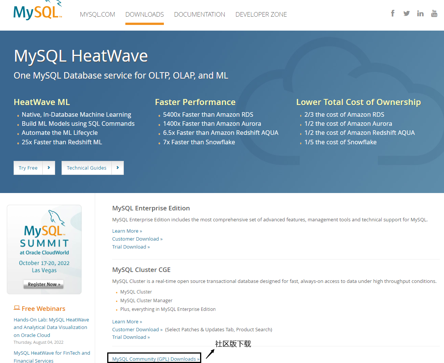Screen dimensions: 444x363
Task: Click 'MySQL Cluster Manager' bullet item
Action: click(146, 300)
